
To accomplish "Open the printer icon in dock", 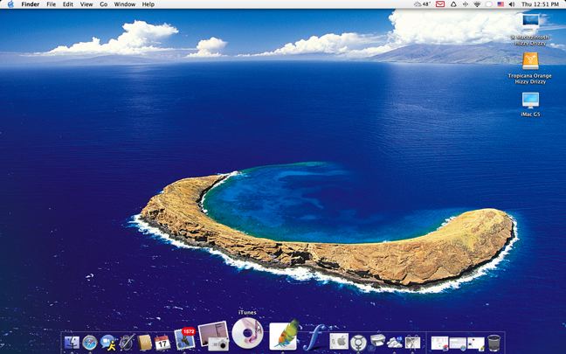I will click(377, 340).
